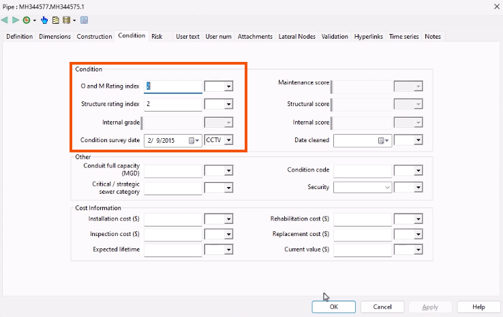Open Help for this dialog

tap(478, 307)
